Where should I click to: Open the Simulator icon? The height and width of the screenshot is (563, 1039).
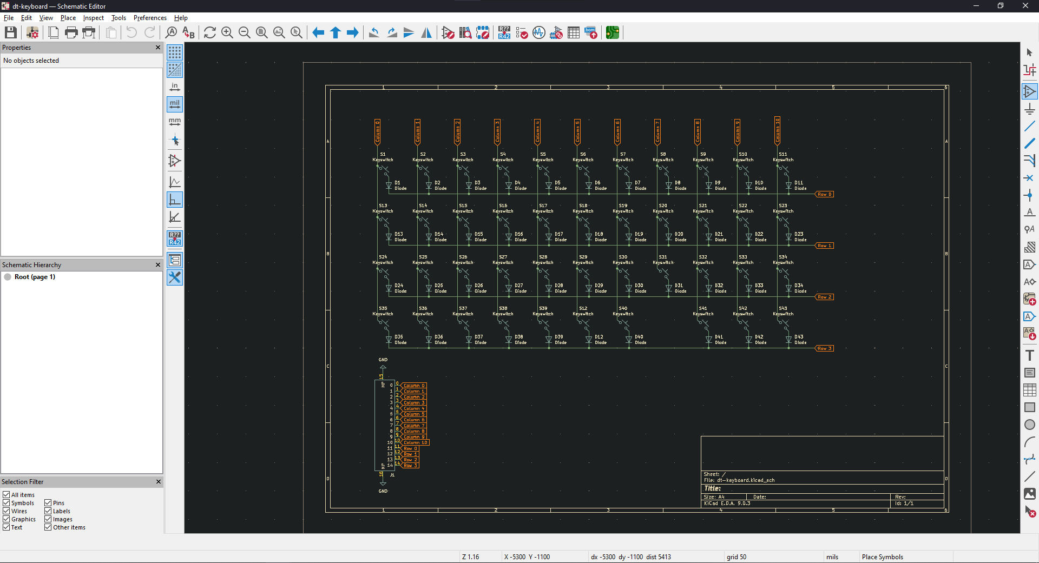[x=539, y=32]
